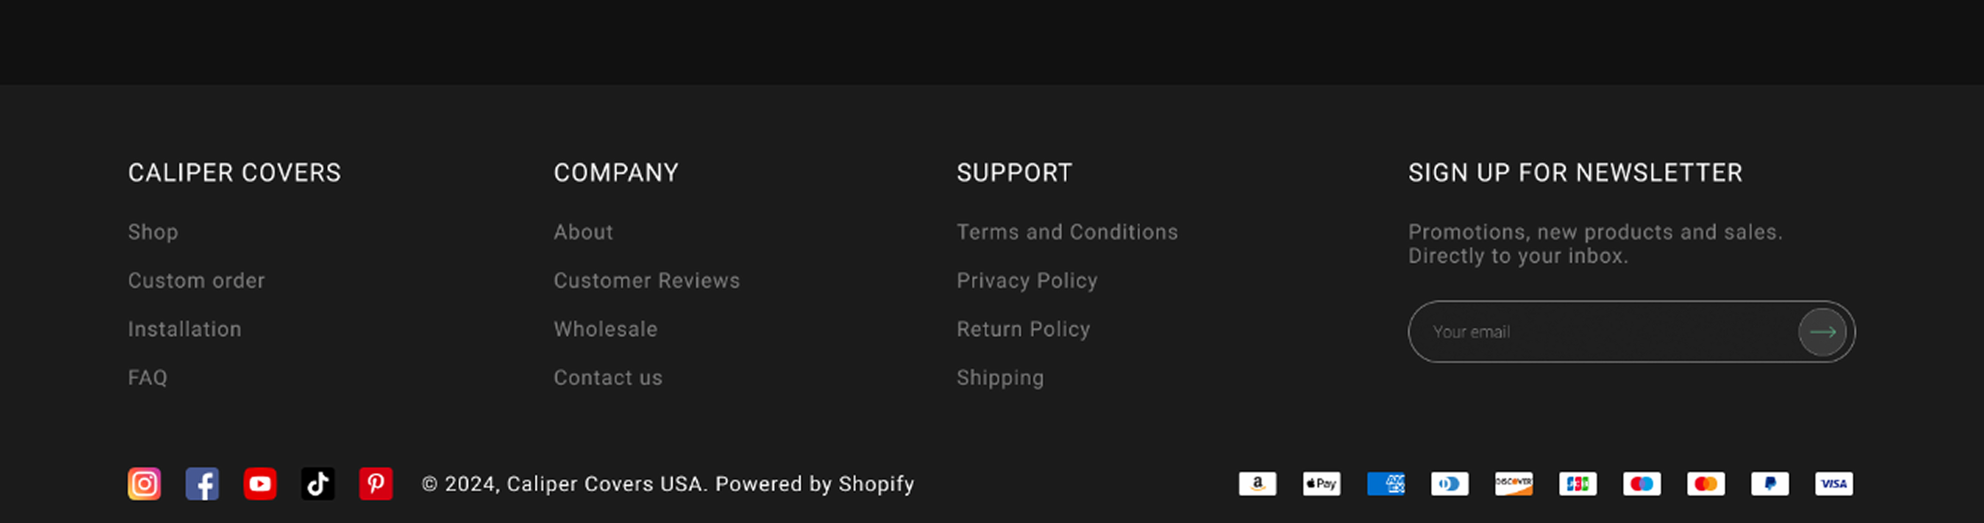Submit newsletter email with arrow button
The width and height of the screenshot is (1984, 523).
pos(1821,331)
